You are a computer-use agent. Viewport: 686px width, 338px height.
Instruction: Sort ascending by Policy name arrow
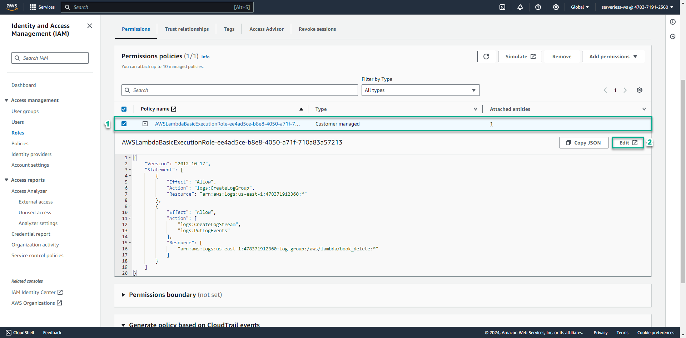pyautogui.click(x=301, y=109)
